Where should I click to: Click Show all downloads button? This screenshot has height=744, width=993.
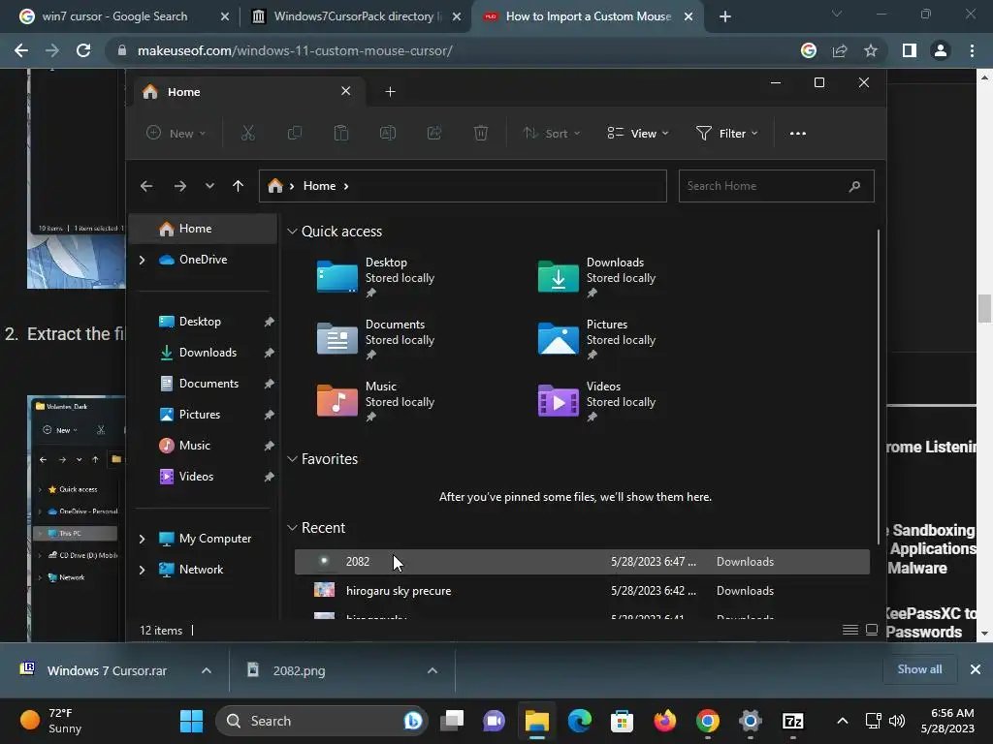click(x=919, y=669)
